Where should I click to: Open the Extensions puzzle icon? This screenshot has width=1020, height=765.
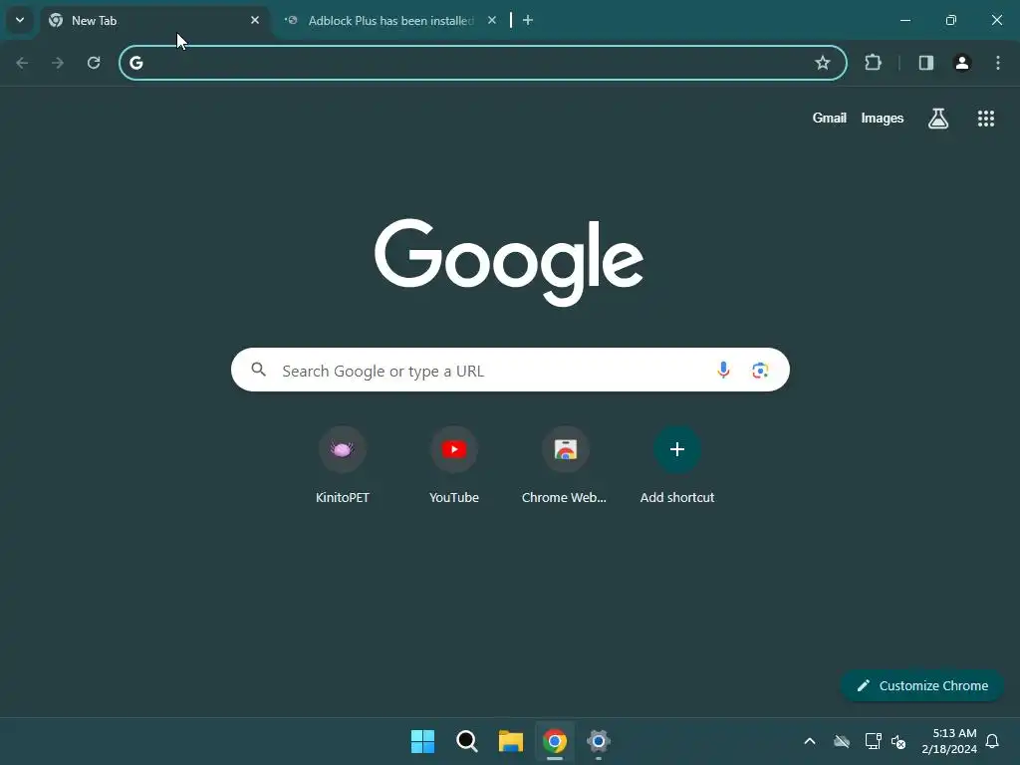(x=873, y=63)
